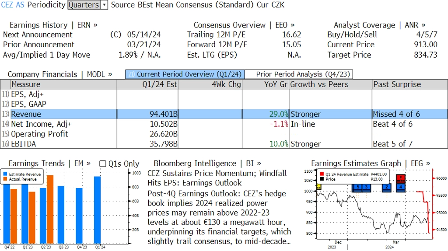The image size is (448, 251).
Task: Switch to Prior Period Analysis (Q4/23) tab
Action: click(299, 74)
